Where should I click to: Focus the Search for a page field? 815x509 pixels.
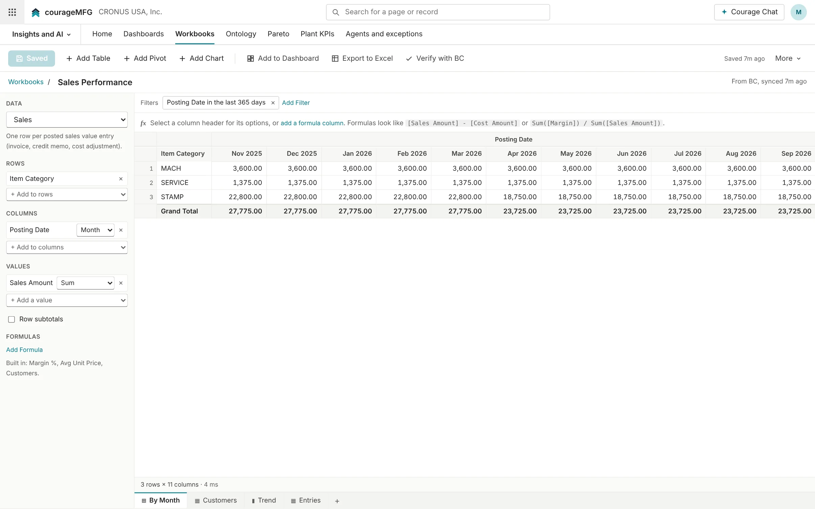point(438,12)
